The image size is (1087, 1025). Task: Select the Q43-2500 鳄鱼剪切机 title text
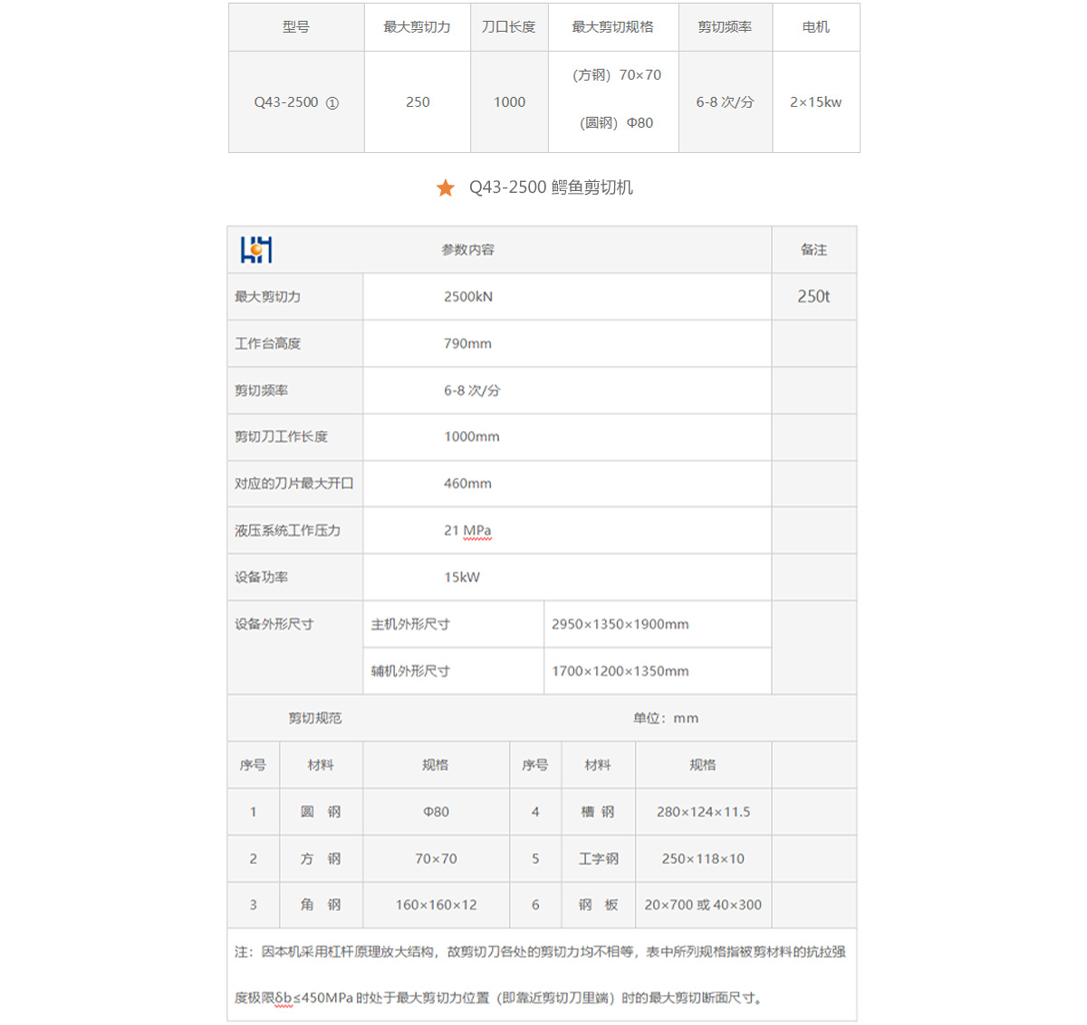(x=551, y=187)
